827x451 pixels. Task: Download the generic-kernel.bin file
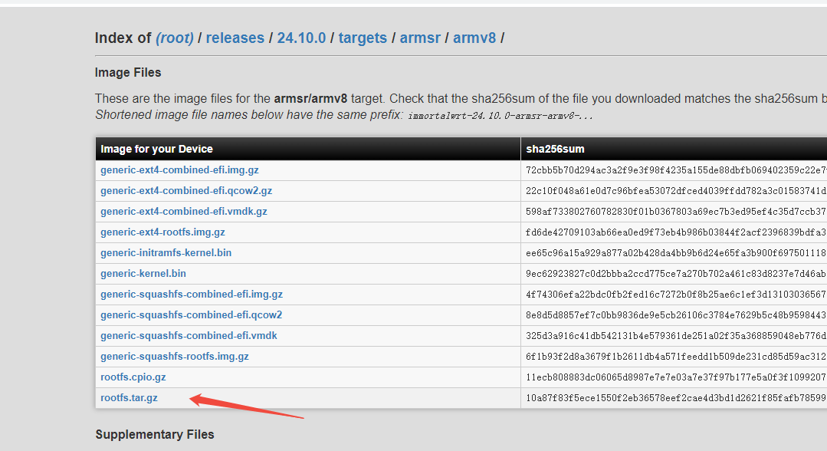[143, 273]
